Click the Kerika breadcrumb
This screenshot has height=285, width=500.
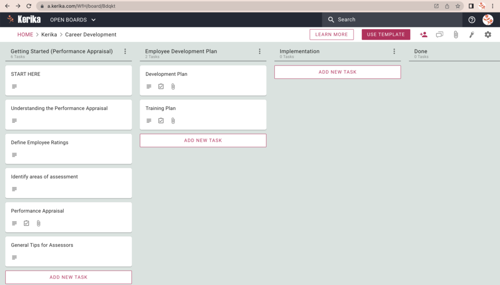(49, 35)
